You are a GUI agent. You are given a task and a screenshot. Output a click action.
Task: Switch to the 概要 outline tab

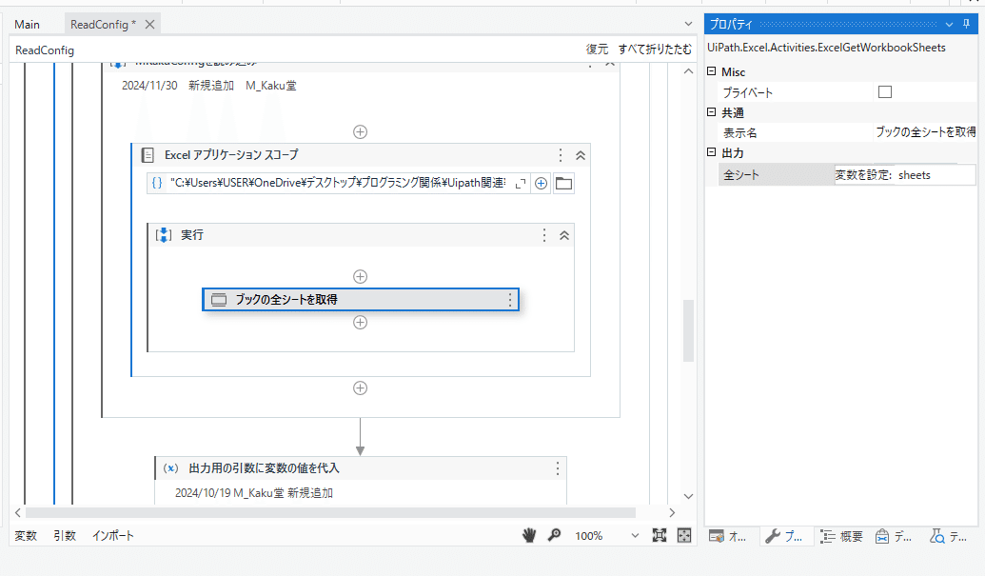(x=841, y=536)
